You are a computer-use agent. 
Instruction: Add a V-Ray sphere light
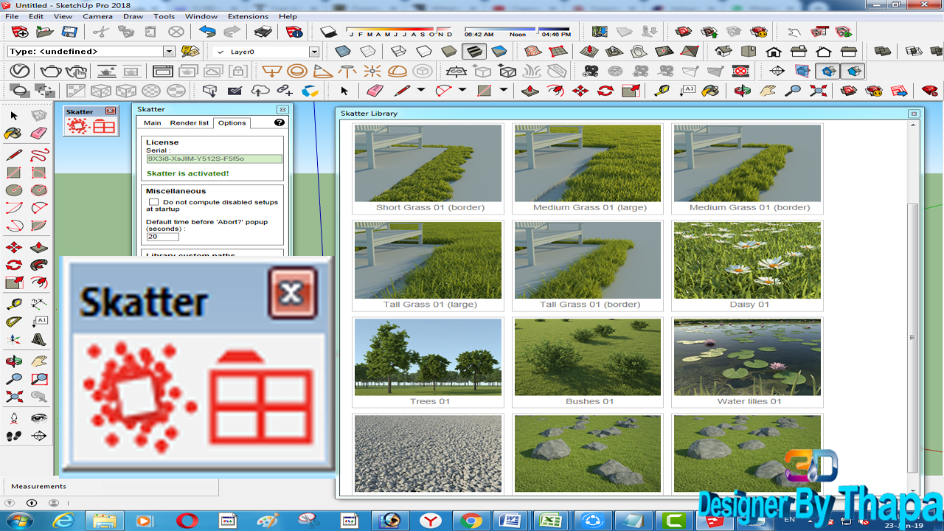pos(297,71)
